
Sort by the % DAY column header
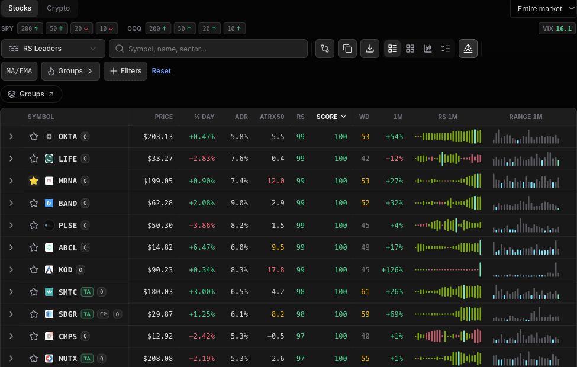click(x=204, y=117)
